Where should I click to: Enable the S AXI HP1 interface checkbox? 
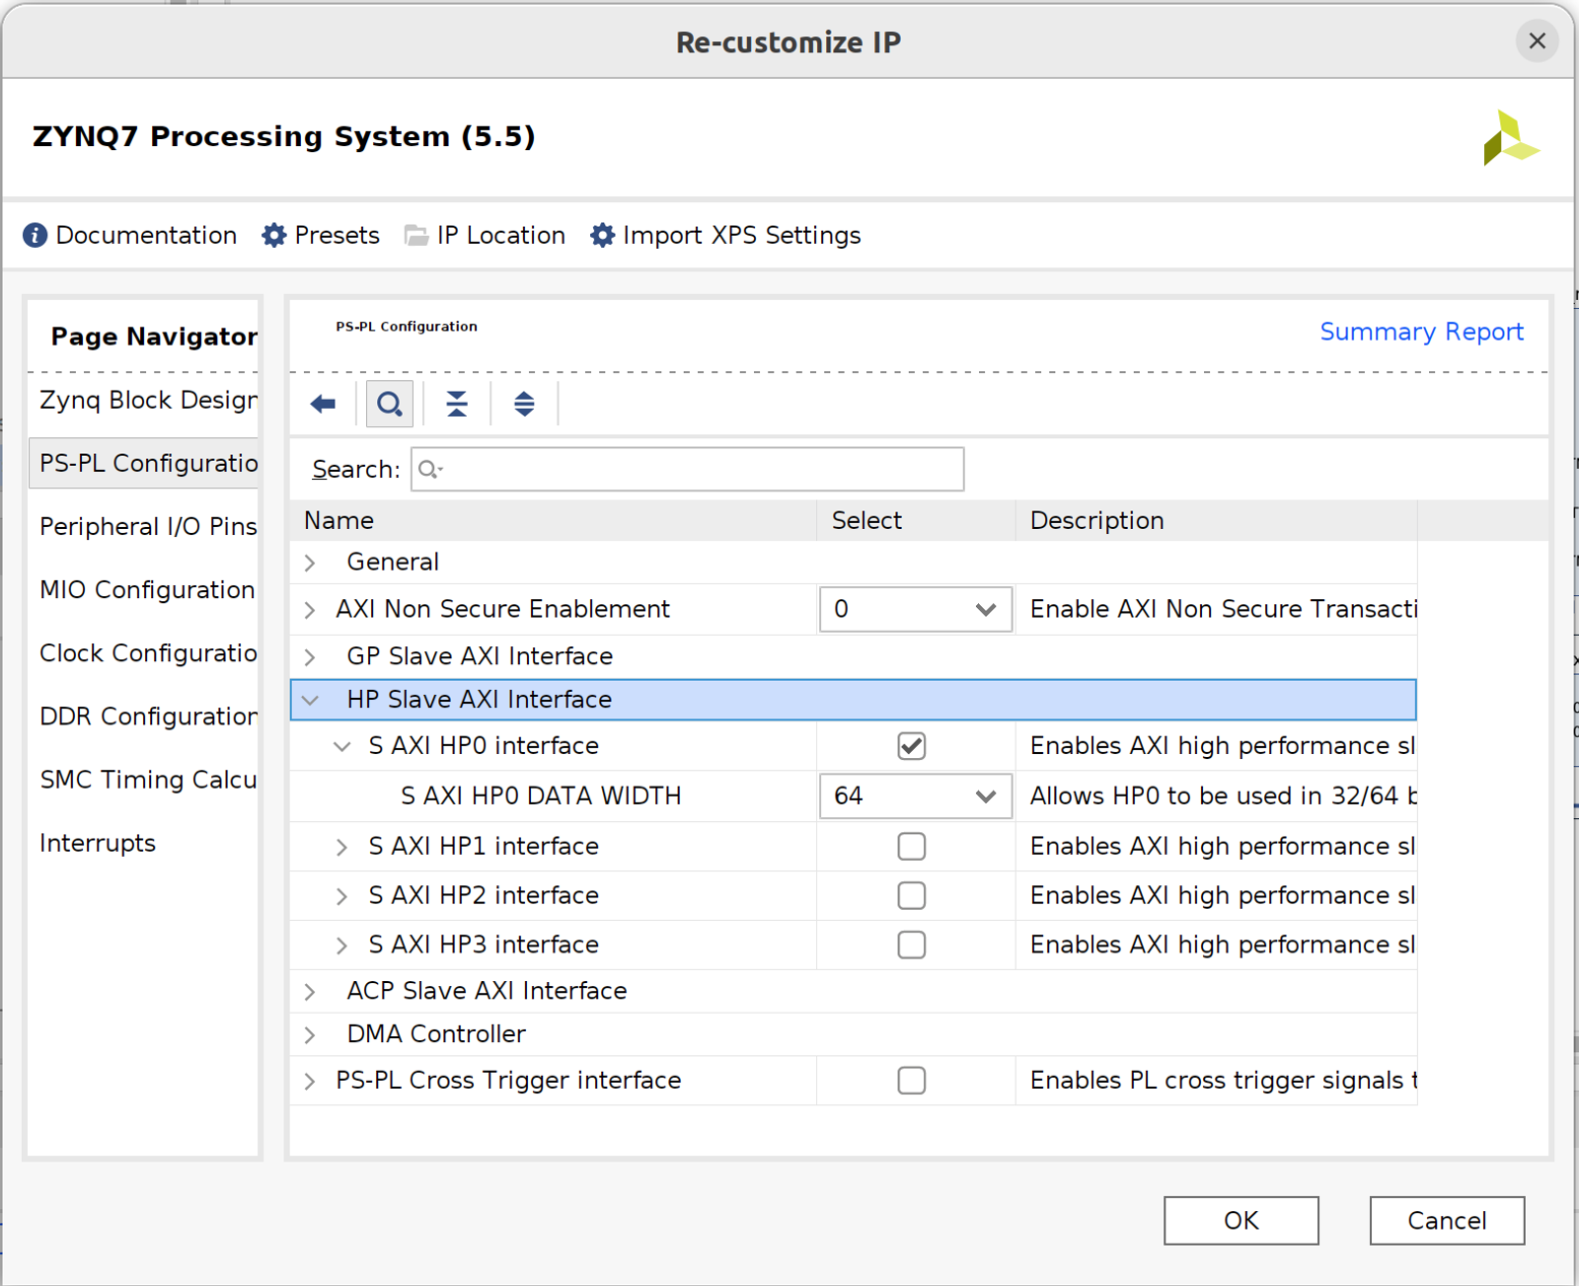tap(912, 846)
